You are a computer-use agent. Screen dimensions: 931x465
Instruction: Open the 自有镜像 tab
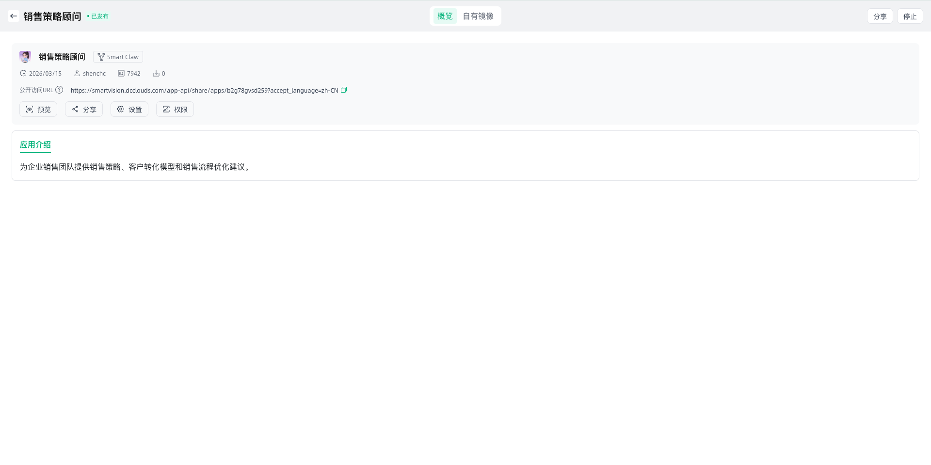pyautogui.click(x=478, y=16)
